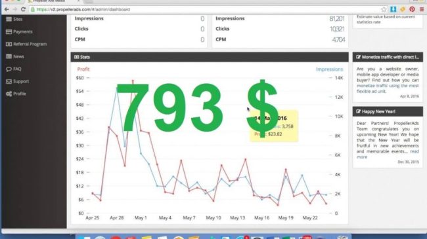The height and width of the screenshot is (239, 427).
Task: Open the News section
Action: [15, 56]
